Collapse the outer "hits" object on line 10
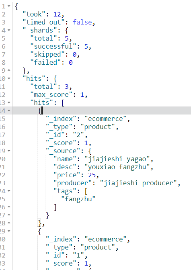Image resolution: width=191 pixels, height=270 pixels. pos(9,78)
